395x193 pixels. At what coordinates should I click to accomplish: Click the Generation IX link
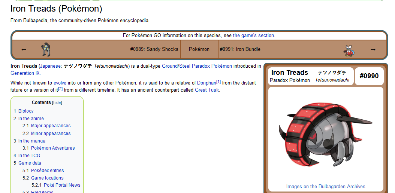point(25,73)
